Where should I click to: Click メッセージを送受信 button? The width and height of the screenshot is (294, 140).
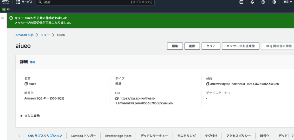(x=241, y=46)
